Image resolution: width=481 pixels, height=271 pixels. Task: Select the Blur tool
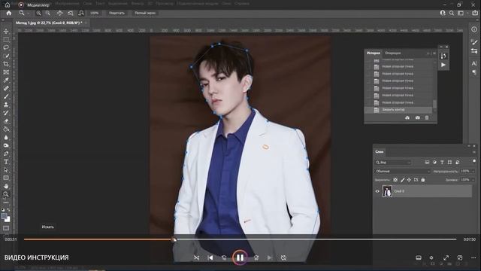click(x=6, y=137)
